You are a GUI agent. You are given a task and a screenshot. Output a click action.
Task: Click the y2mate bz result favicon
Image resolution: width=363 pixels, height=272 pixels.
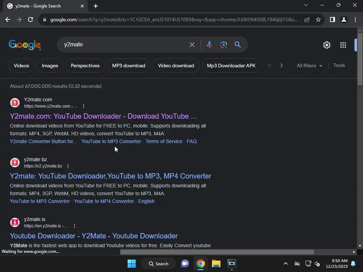click(x=15, y=162)
